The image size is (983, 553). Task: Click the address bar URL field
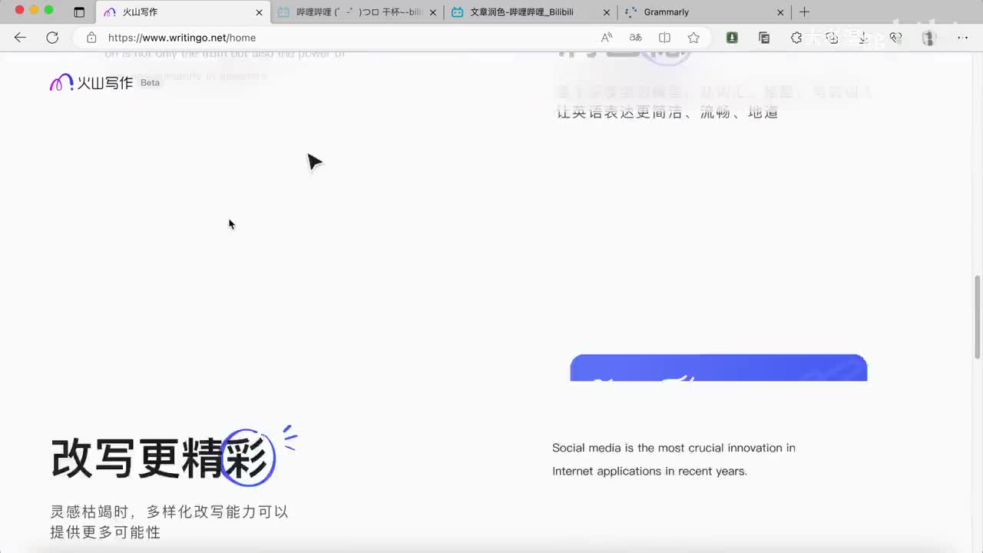click(x=346, y=38)
